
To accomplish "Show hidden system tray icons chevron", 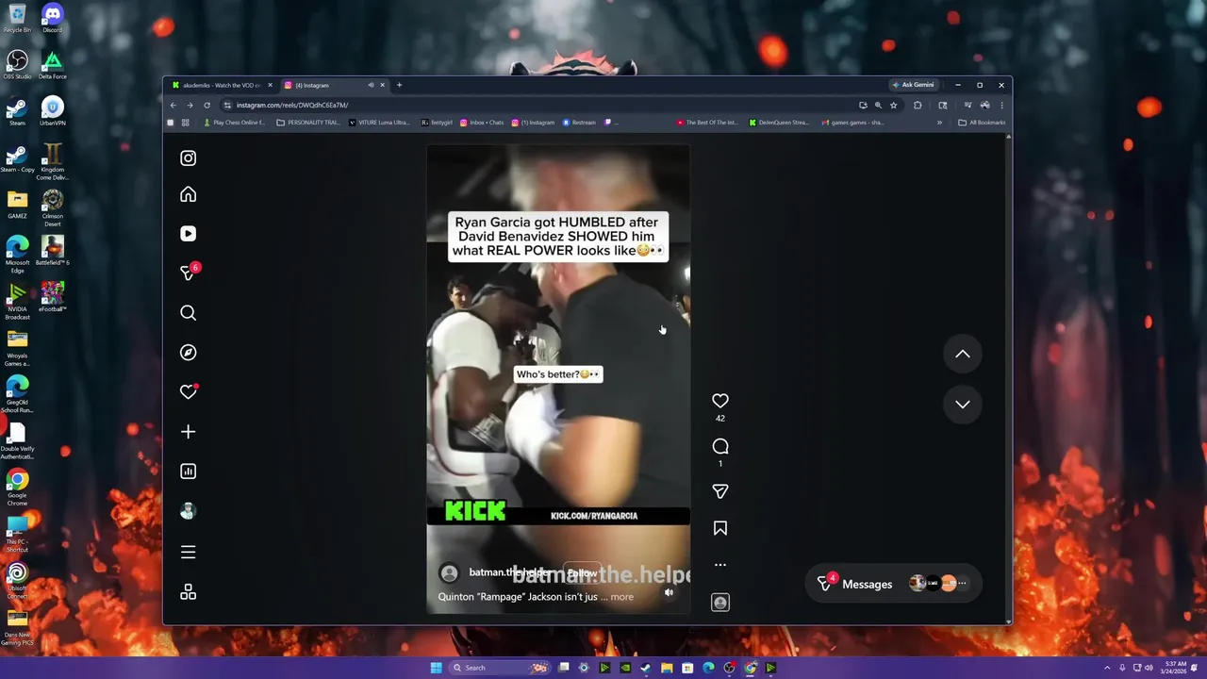I will point(1108,668).
